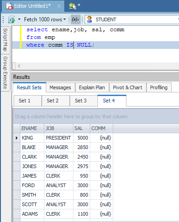Select the JAMES name cell
Image resolution: width=179 pixels, height=222 pixels.
32,176
